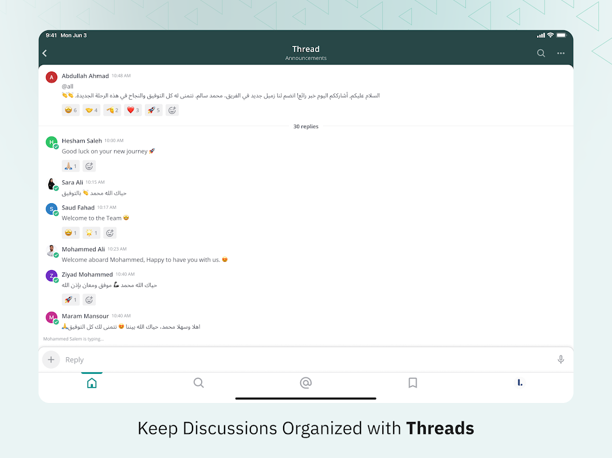The width and height of the screenshot is (612, 458).
Task: Toggle praying hands reaction on Hesham's reply
Action: 70,167
